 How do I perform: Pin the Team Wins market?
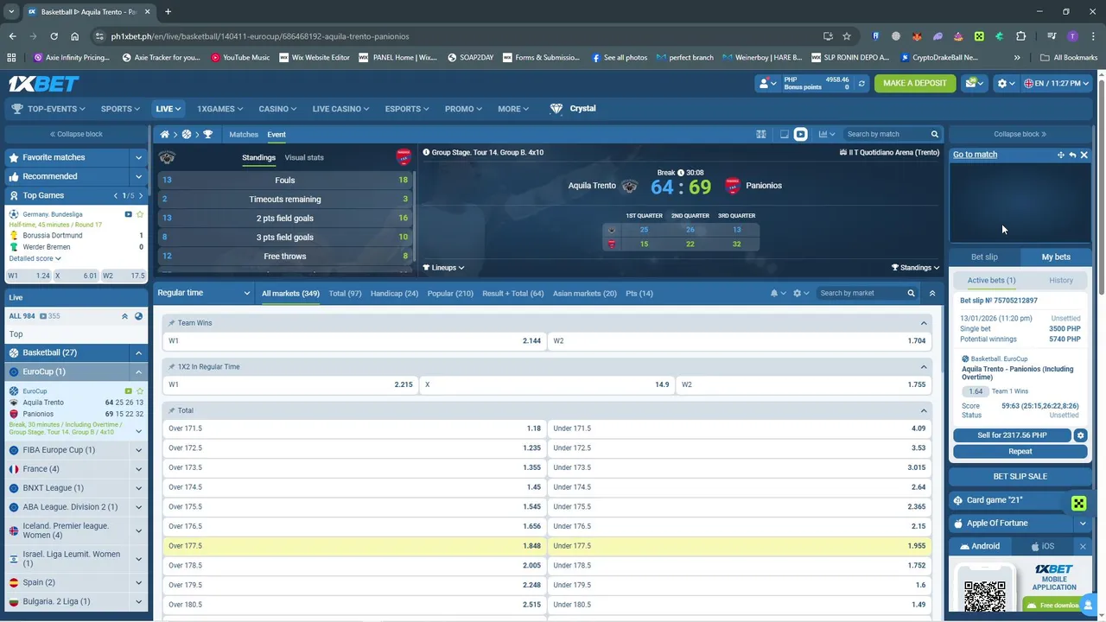click(x=172, y=323)
